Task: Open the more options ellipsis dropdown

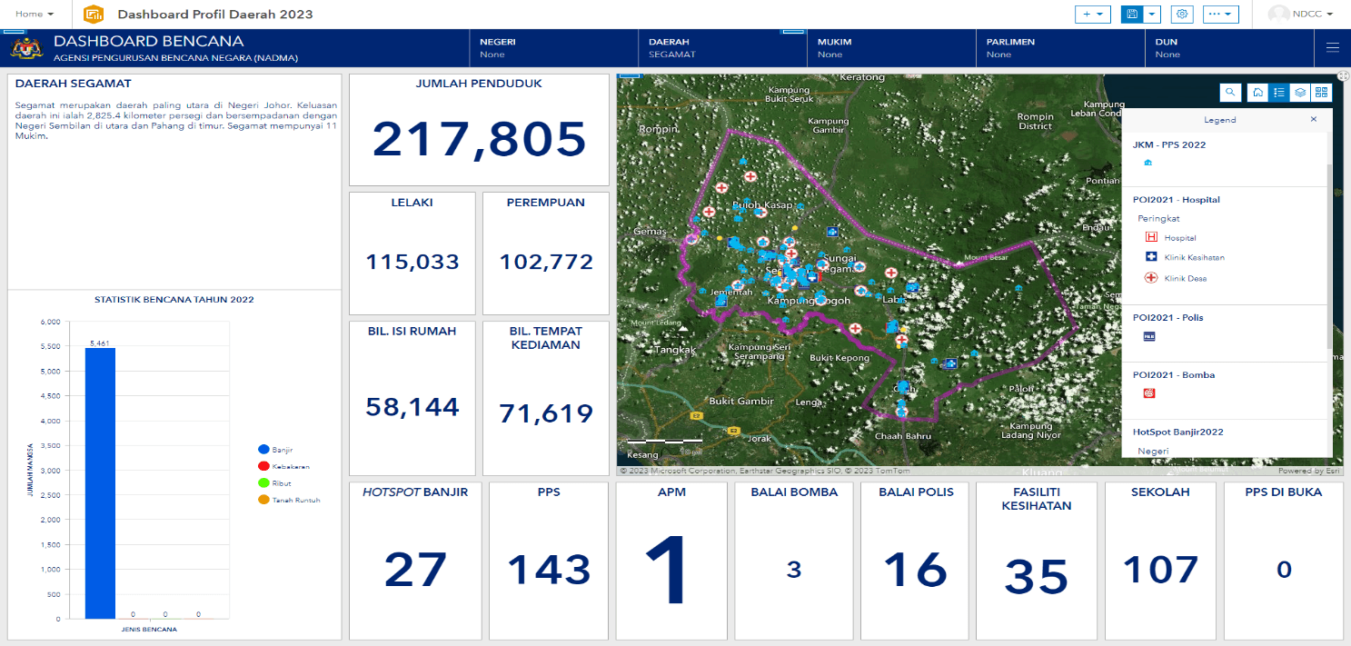Action: tap(1220, 14)
